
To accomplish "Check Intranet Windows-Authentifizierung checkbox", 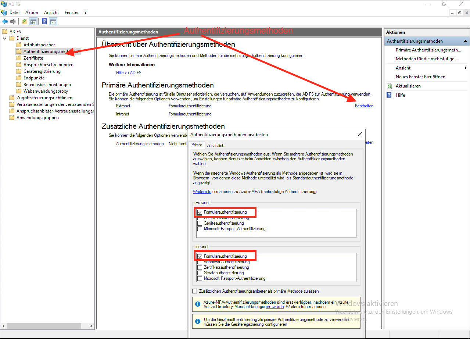I will (x=200, y=262).
